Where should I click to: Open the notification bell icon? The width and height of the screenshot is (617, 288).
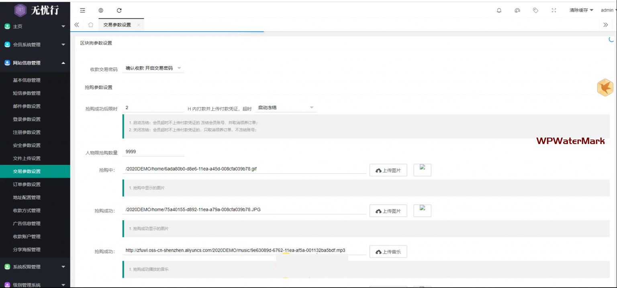pyautogui.click(x=499, y=10)
